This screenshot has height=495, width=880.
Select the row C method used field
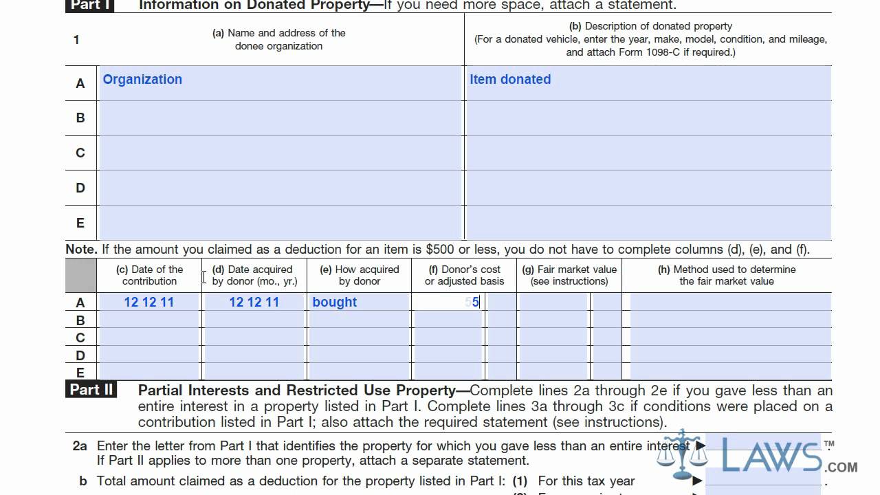coord(731,338)
